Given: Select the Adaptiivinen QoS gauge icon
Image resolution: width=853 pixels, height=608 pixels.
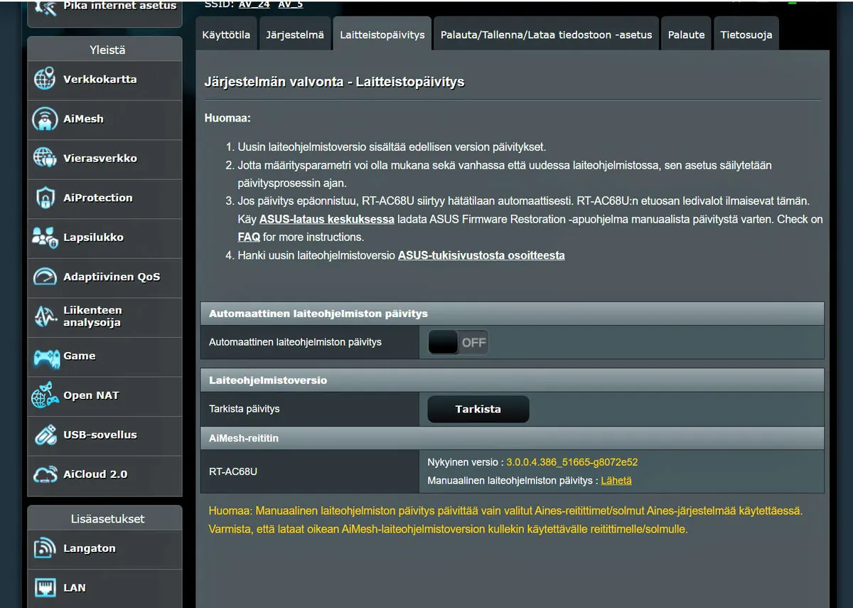Looking at the screenshot, I should point(45,277).
